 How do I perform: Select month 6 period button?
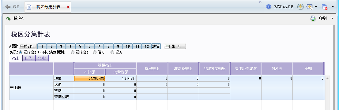pos(89,46)
